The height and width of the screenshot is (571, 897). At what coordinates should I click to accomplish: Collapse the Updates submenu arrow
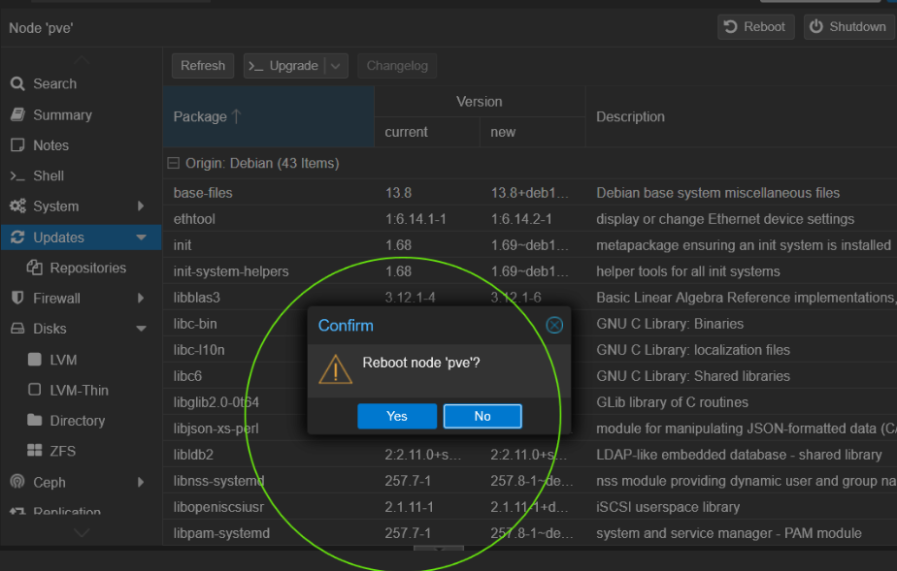tap(142, 238)
